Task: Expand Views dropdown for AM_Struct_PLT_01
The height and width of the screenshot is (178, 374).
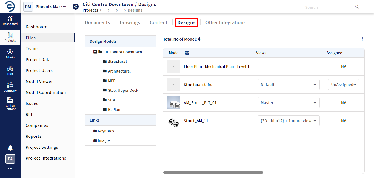Action: point(288,103)
